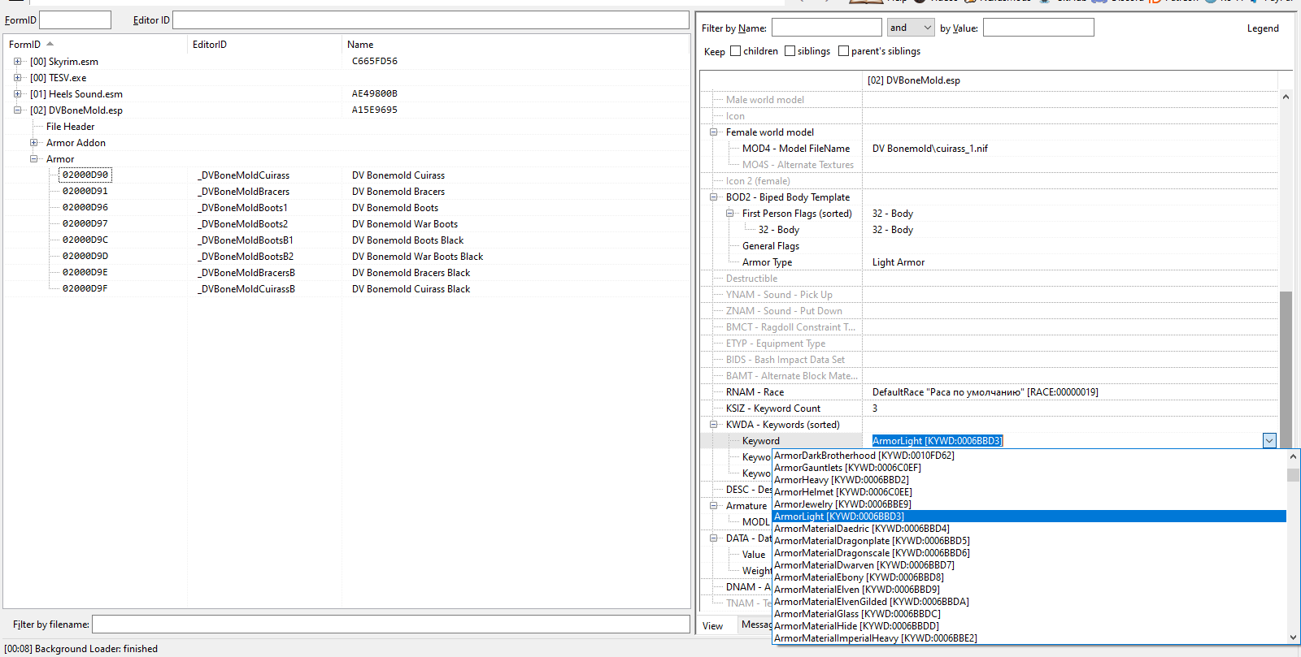
Task: Choose ArmorMaterialDaedric keyword option
Action: pos(862,529)
